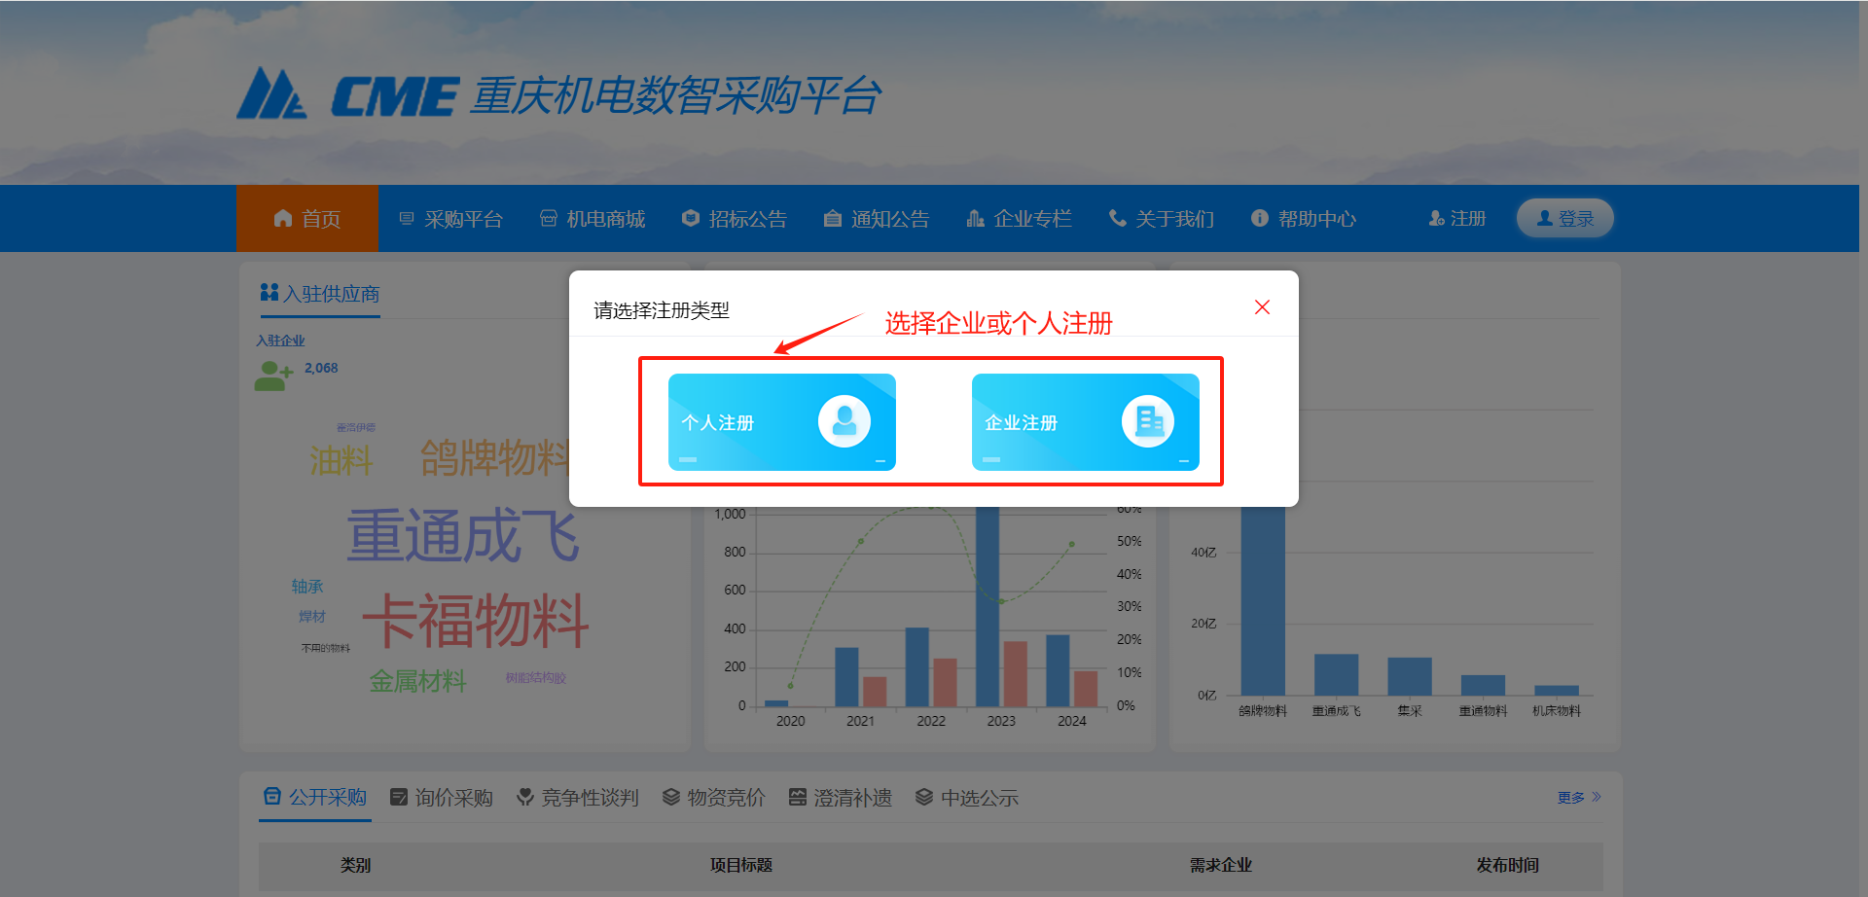
Task: Expand the 更多 link with chevrons
Action: coord(1579,798)
